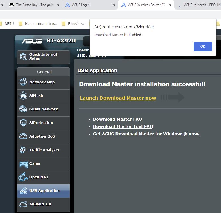Open the Download Master Tool FAQ link
Image resolution: width=221 pixels, height=213 pixels.
[x=123, y=127]
